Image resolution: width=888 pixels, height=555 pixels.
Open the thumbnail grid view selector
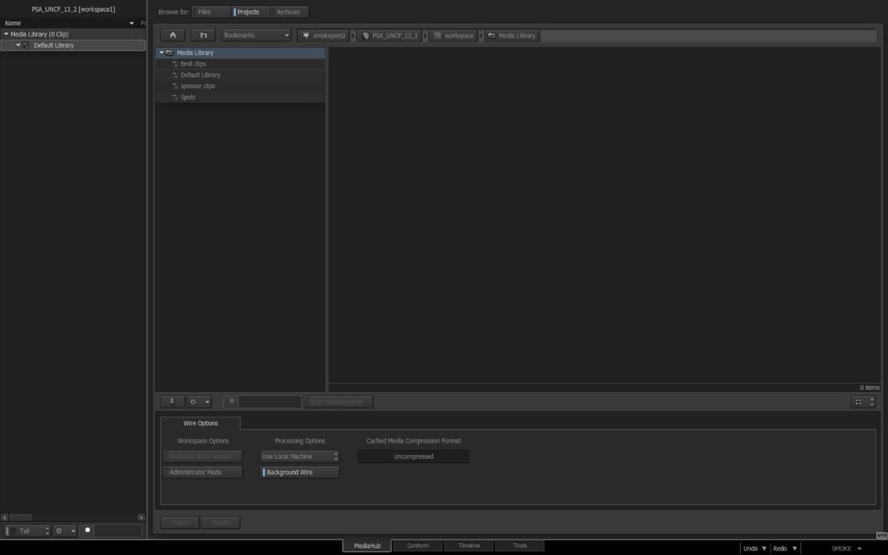click(x=863, y=402)
